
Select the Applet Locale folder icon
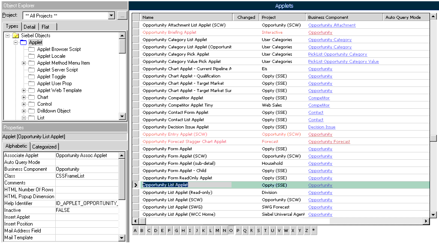click(x=32, y=56)
